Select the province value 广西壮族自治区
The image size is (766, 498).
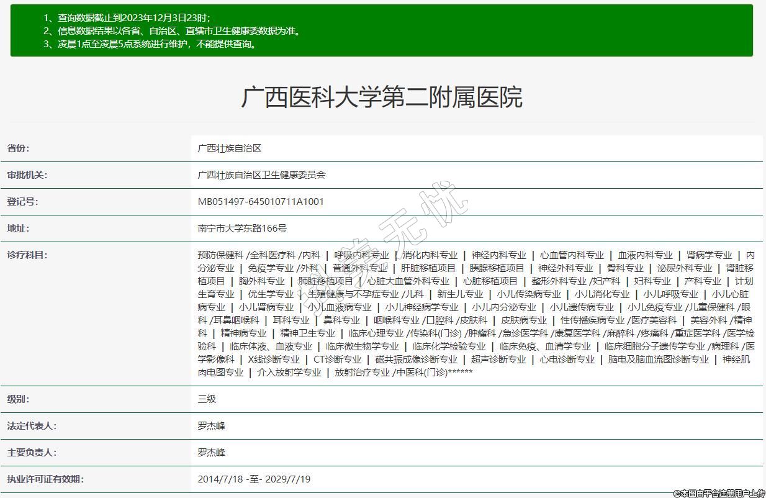tap(230, 148)
